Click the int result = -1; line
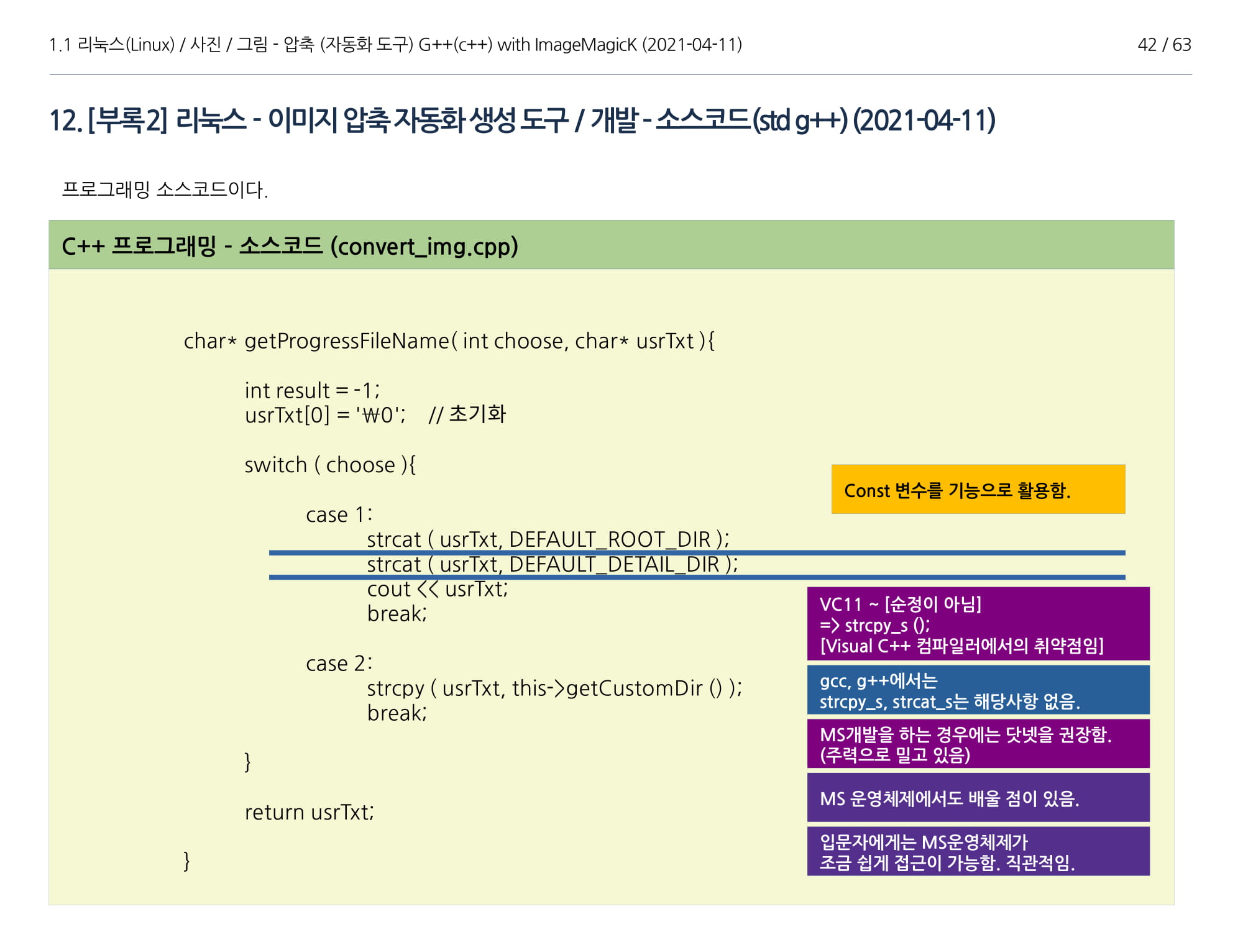Viewport: 1243px width, 932px height. tap(311, 390)
